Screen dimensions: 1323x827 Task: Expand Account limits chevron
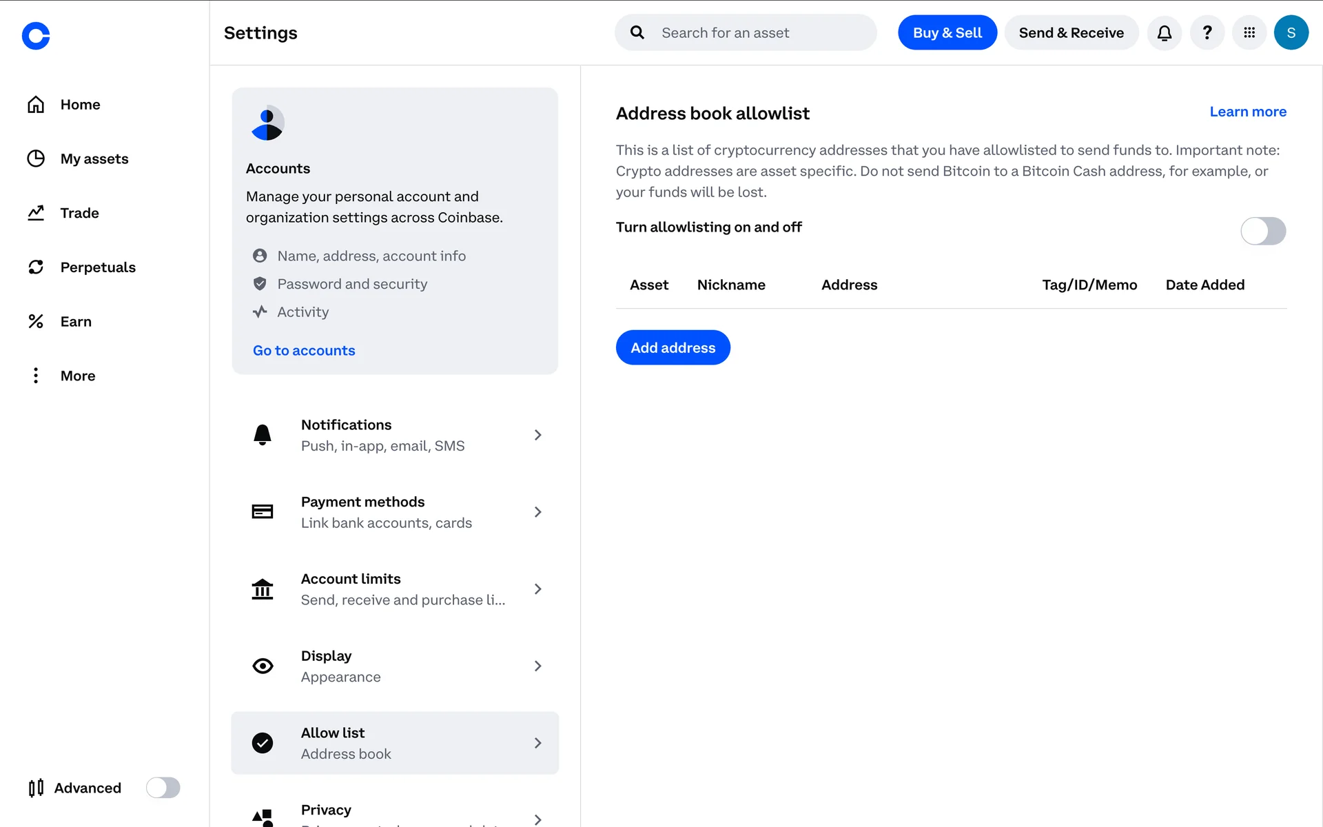(x=537, y=589)
